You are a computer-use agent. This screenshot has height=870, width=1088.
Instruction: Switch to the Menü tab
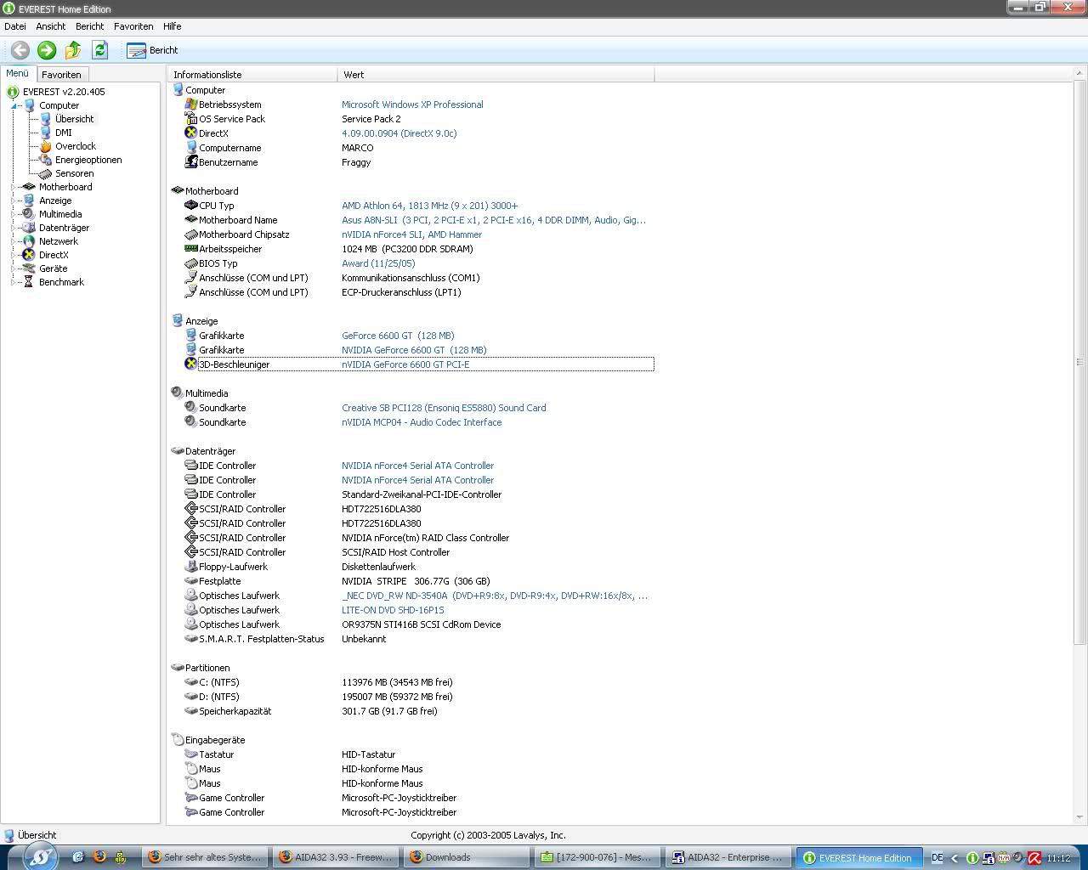(x=18, y=74)
